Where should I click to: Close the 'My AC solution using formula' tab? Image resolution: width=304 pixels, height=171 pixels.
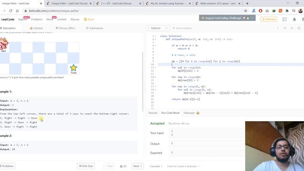point(190,3)
